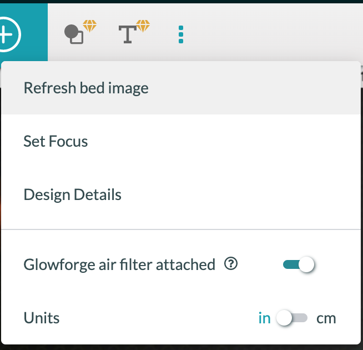
Task: Toggle the Units in/cm switch
Action: click(292, 318)
